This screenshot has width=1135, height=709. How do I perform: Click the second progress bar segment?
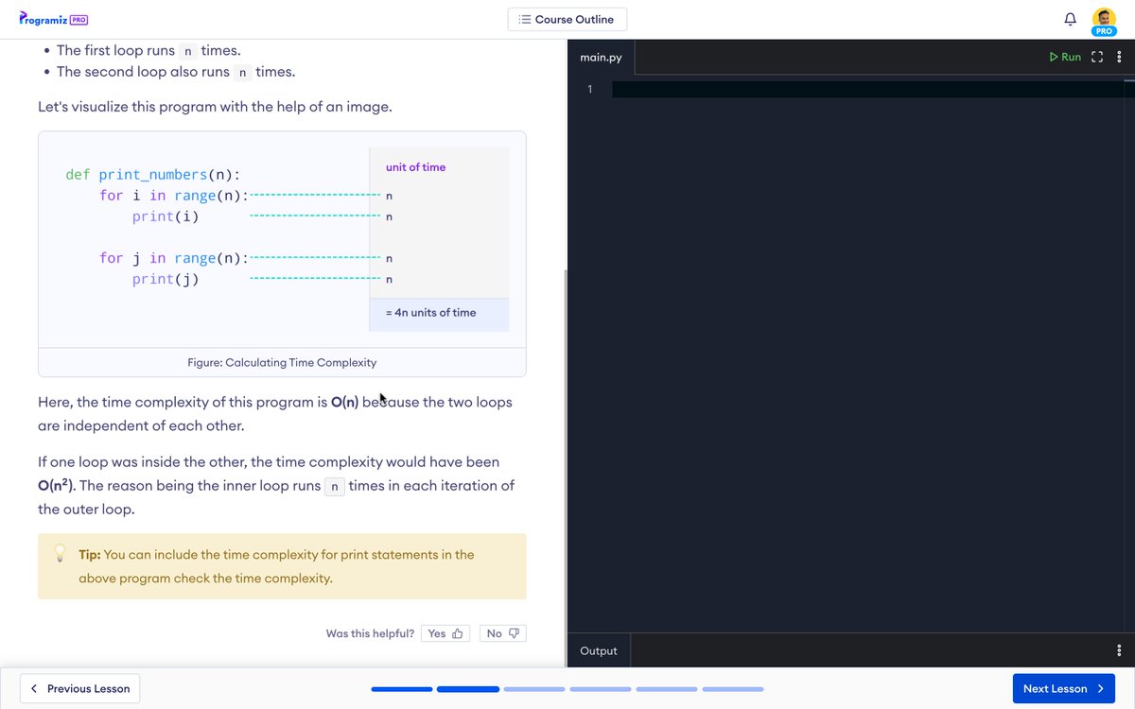point(468,689)
